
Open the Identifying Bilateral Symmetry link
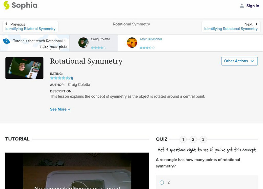pyautogui.click(x=30, y=29)
